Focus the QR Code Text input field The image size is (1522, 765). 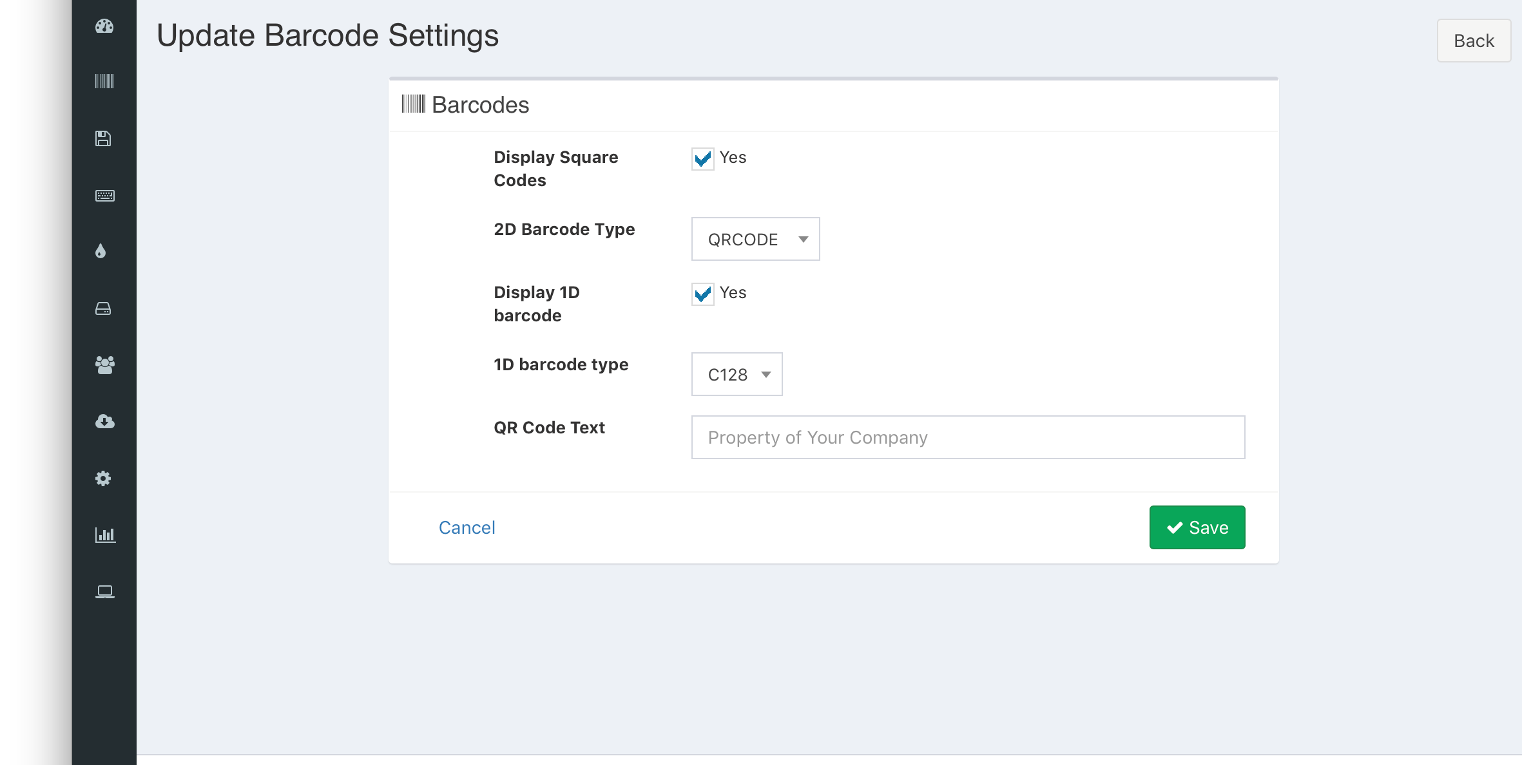[968, 437]
